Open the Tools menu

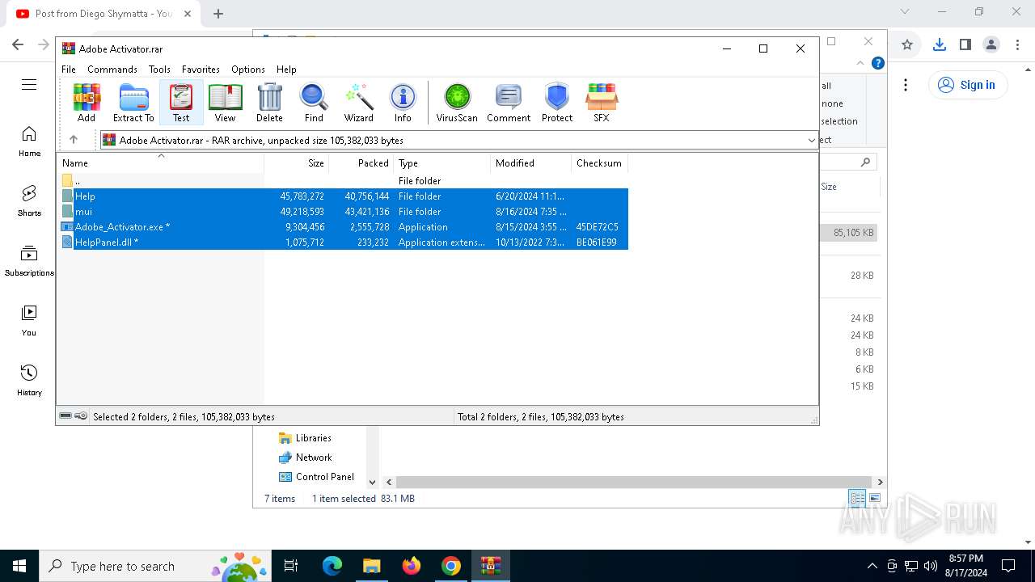[x=159, y=70]
